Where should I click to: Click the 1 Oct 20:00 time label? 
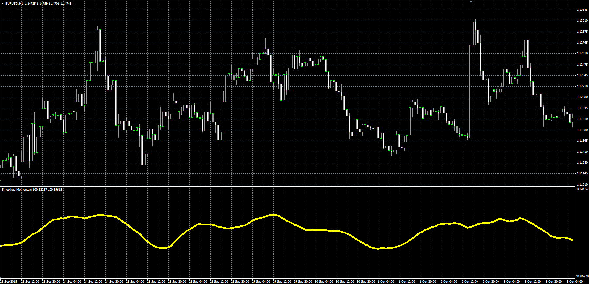pos(428,282)
